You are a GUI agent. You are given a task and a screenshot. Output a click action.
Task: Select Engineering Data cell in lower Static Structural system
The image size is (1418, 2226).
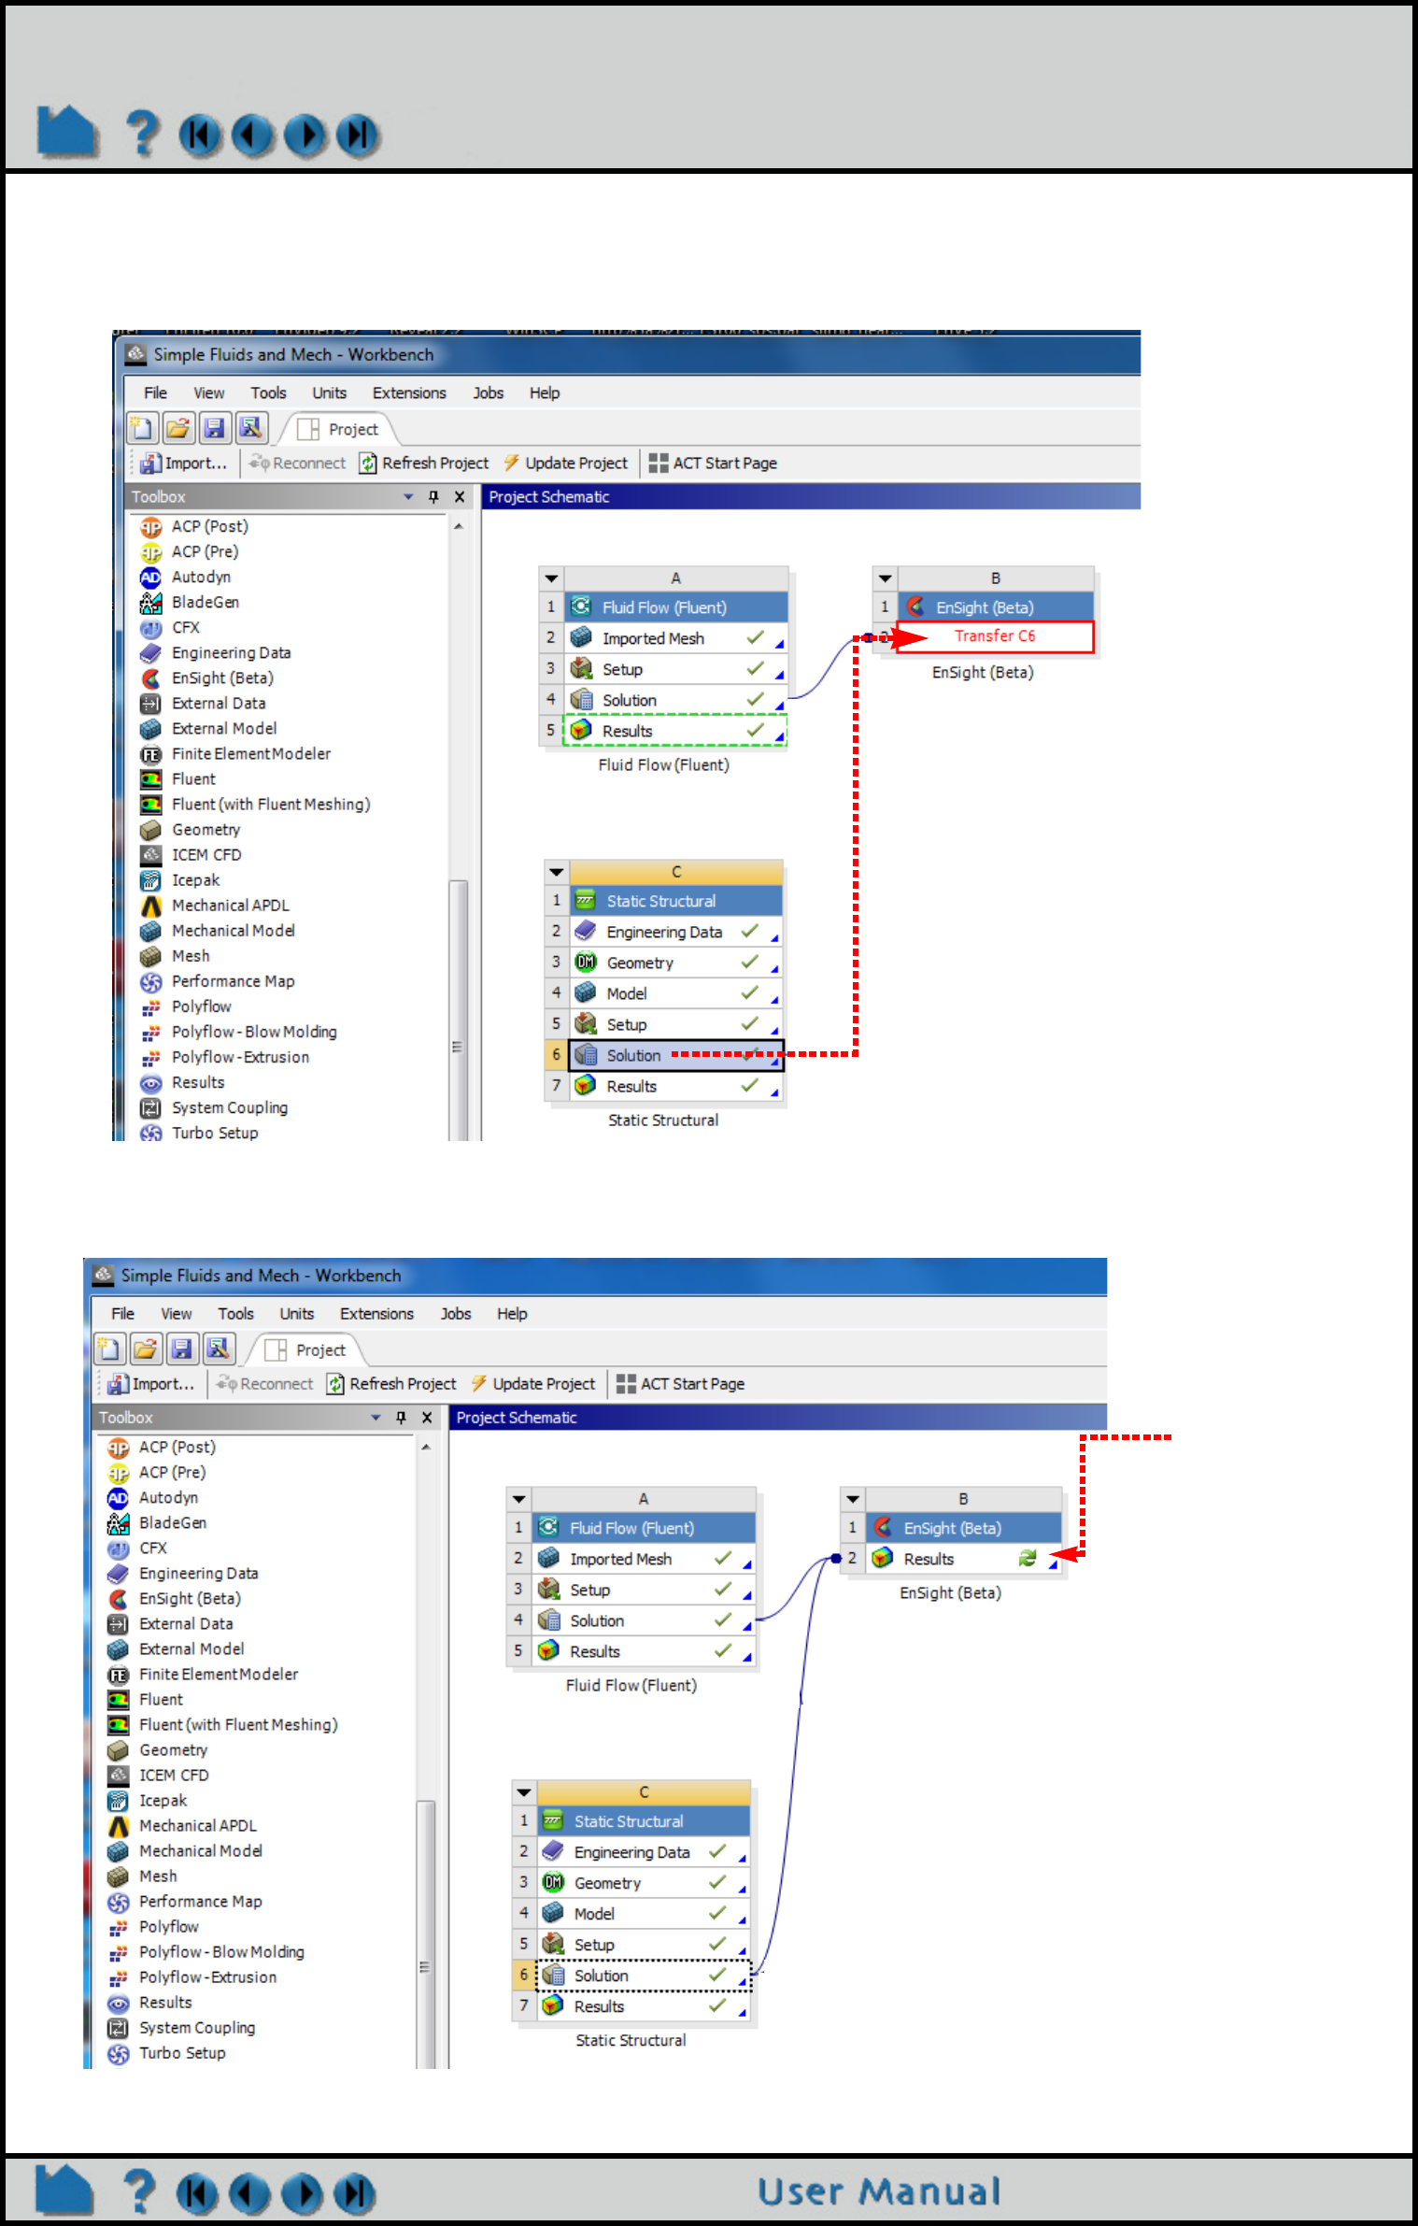tap(643, 1851)
